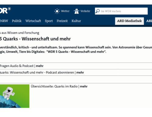
Task: Click 'Wissenschaft und mehr - Podcast abonnieren' text
Action: click(42, 72)
